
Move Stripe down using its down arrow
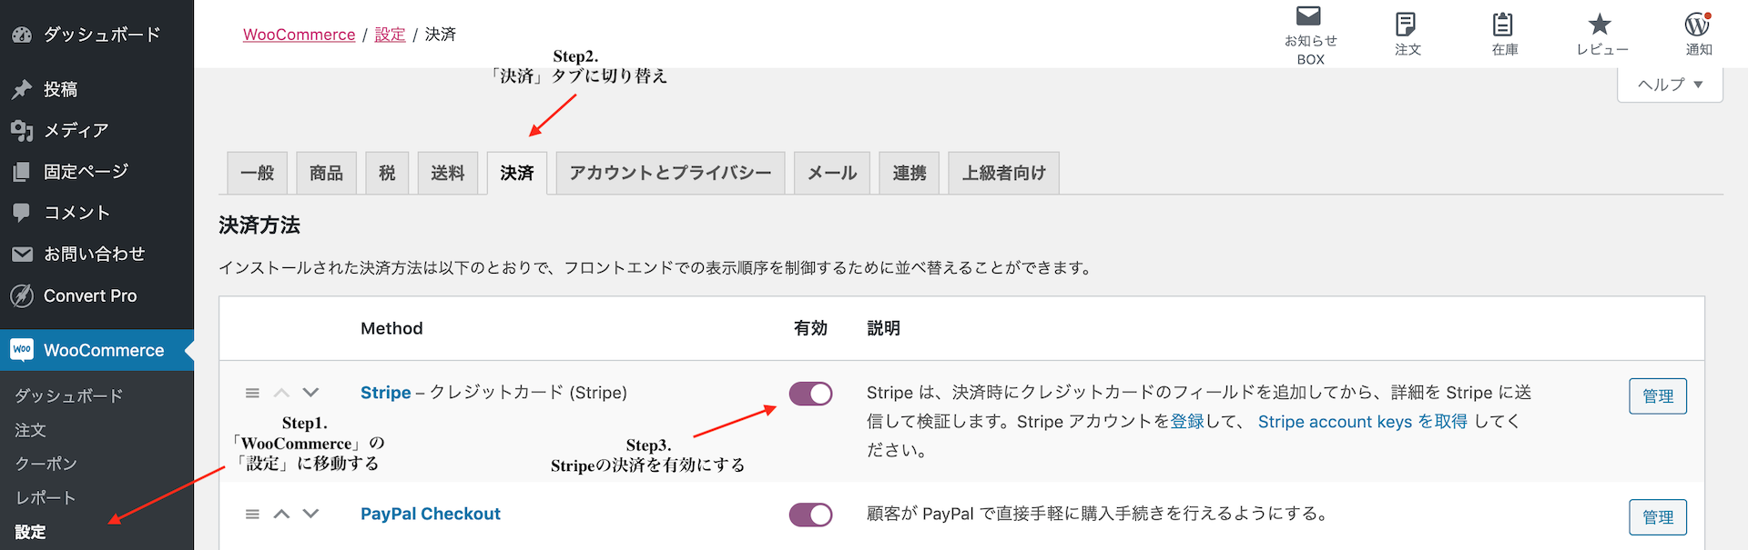(x=310, y=392)
